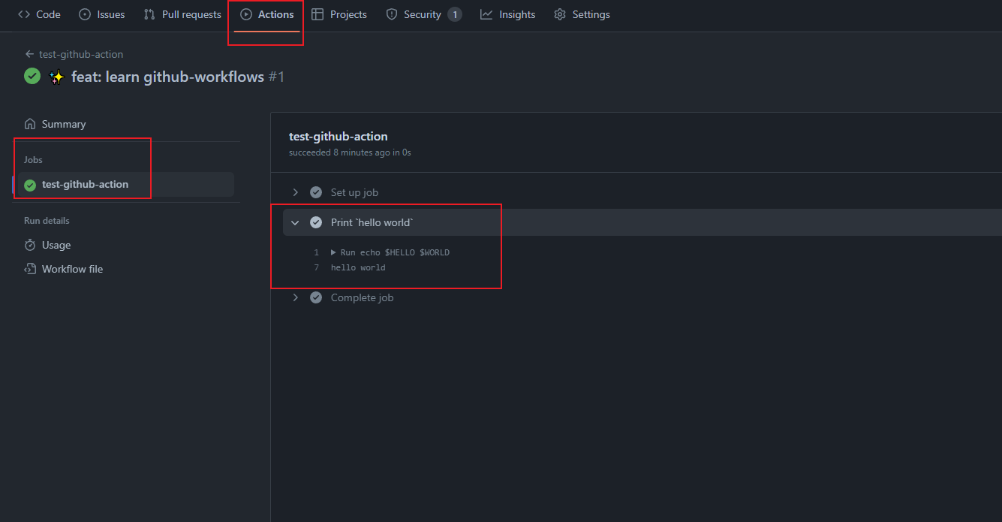
Task: Click the Insights graph icon
Action: [x=486, y=14]
